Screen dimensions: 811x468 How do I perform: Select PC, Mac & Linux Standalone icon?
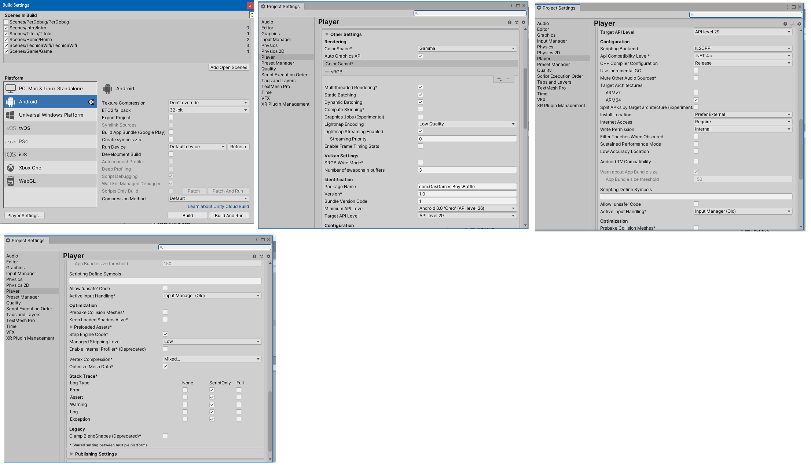(x=11, y=88)
